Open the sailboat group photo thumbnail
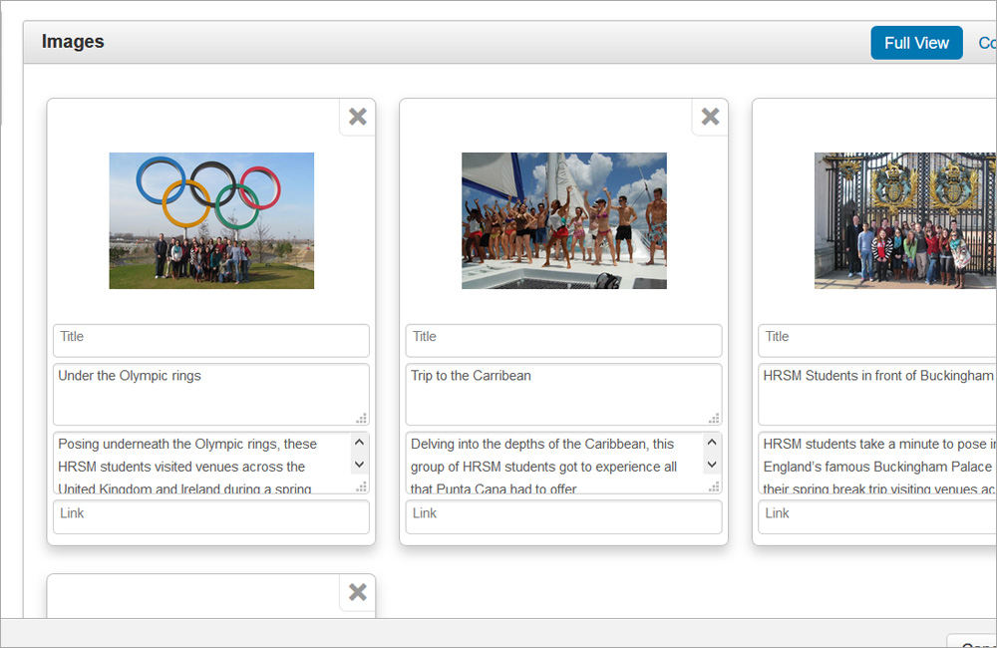Image resolution: width=997 pixels, height=648 pixels. (x=564, y=220)
